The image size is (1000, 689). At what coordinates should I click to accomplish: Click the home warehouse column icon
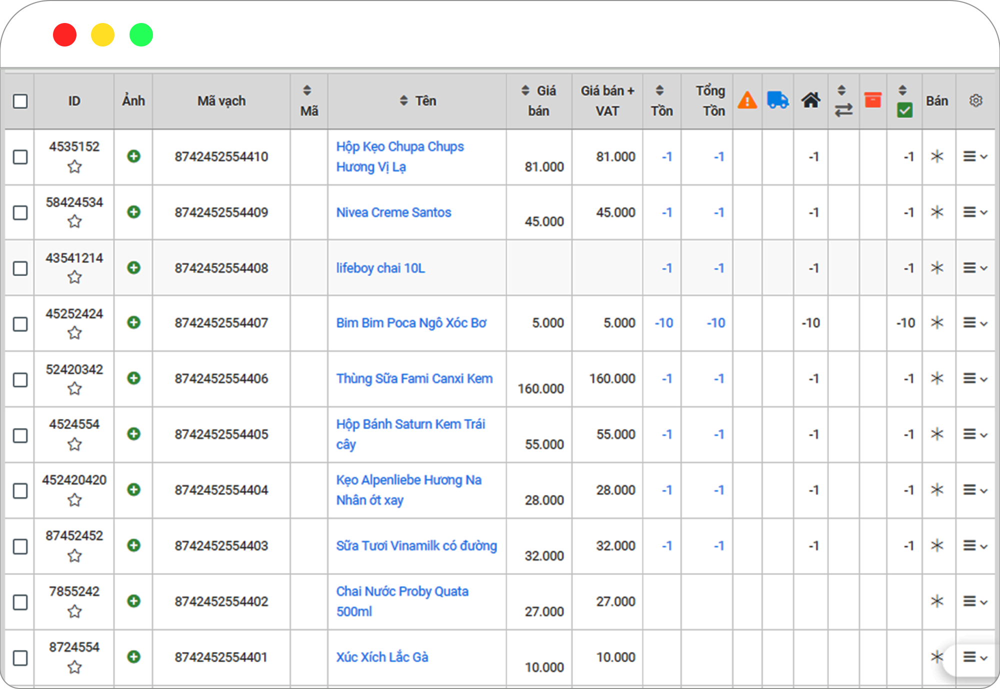[x=810, y=100]
